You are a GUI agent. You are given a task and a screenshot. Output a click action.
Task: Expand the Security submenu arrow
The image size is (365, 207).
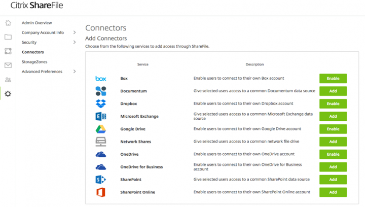pos(75,42)
